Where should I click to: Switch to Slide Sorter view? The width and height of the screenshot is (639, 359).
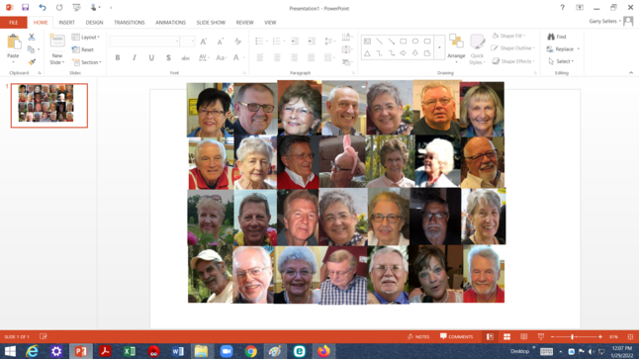[507, 336]
